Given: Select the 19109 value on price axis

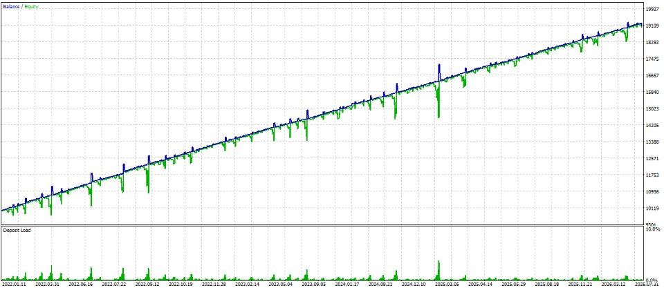Looking at the screenshot, I should pyautogui.click(x=652, y=26).
